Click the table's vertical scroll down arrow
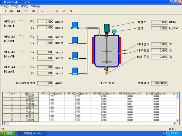 (177, 120)
